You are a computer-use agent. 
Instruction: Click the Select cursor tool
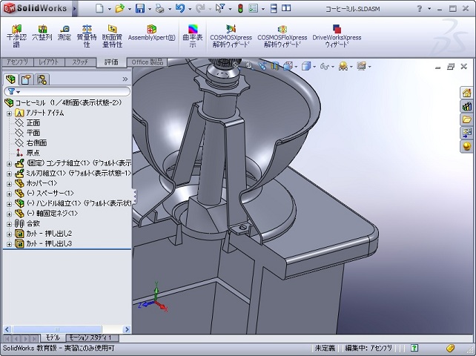[219, 8]
